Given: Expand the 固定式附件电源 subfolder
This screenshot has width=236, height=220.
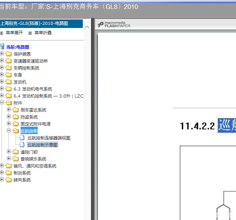Looking at the screenshot, I should (x=9, y=123).
